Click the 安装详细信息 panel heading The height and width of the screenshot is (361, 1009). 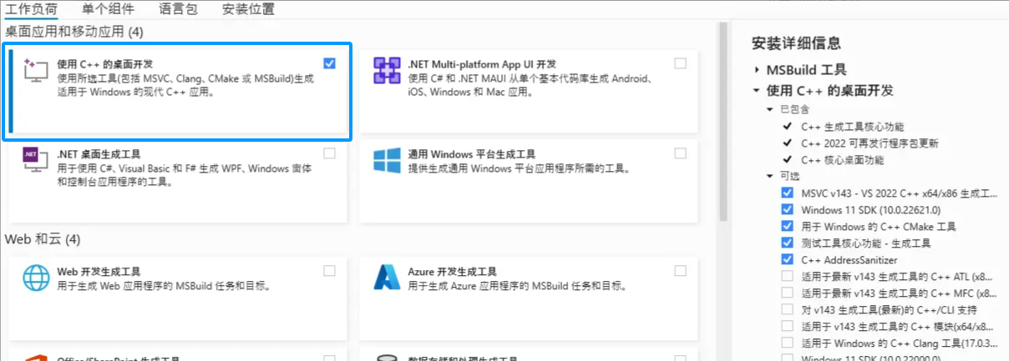point(796,43)
